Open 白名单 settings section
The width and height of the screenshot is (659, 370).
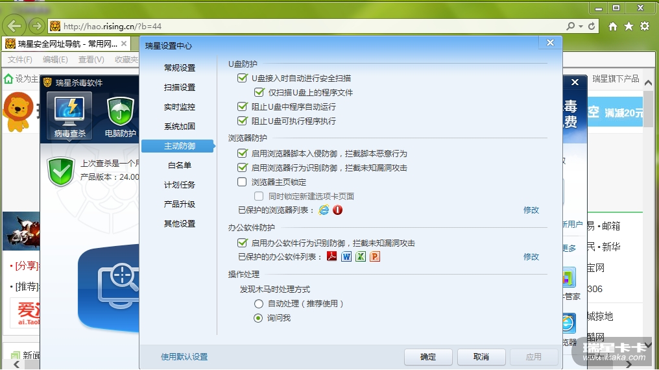click(x=180, y=166)
